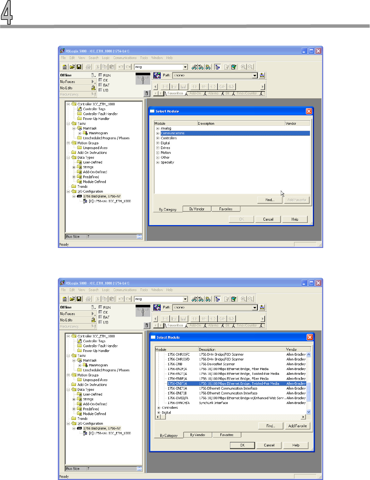Click I/O indicator box in upper window
The height and width of the screenshot is (480, 370).
(x=100, y=90)
